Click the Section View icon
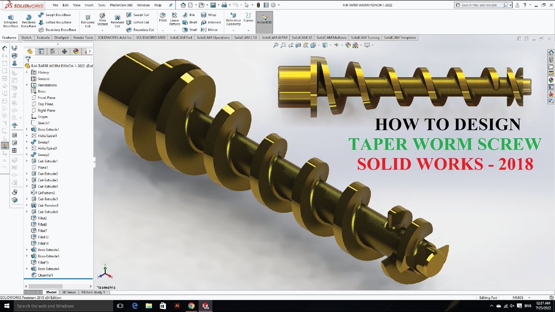Image resolution: width=555 pixels, height=312 pixels. (x=299, y=45)
